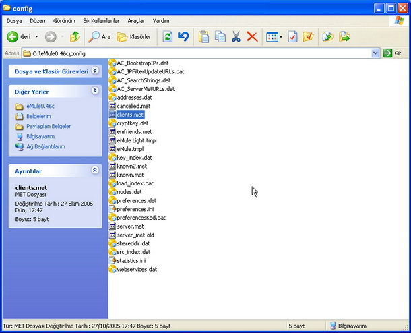Open the Ağ Bağlantılarım link
The height and width of the screenshot is (333, 411).
pyautogui.click(x=46, y=146)
